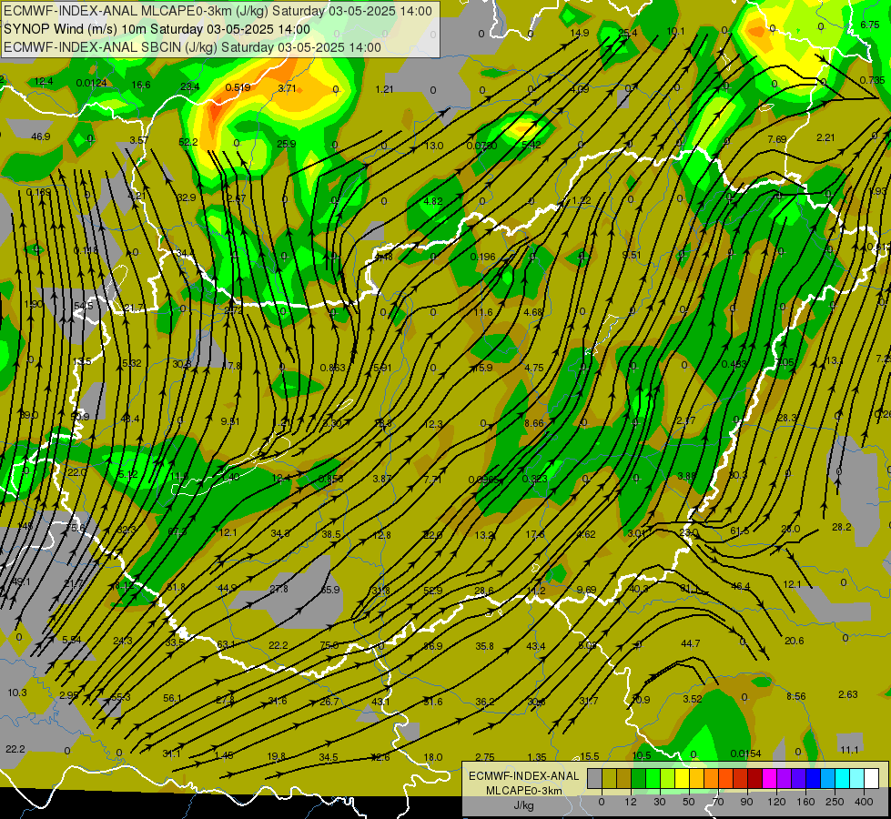Click the legend title ECMWF-INDEX-ANAL
The image size is (891, 819).
pyautogui.click(x=523, y=776)
